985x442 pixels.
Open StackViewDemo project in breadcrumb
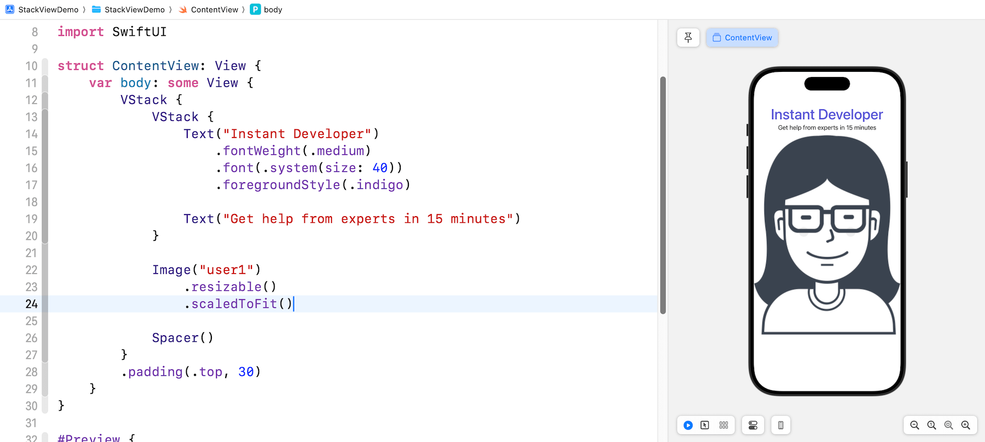[43, 10]
